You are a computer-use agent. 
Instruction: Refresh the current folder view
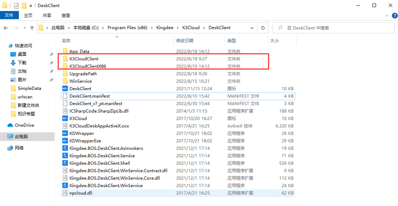263,28
